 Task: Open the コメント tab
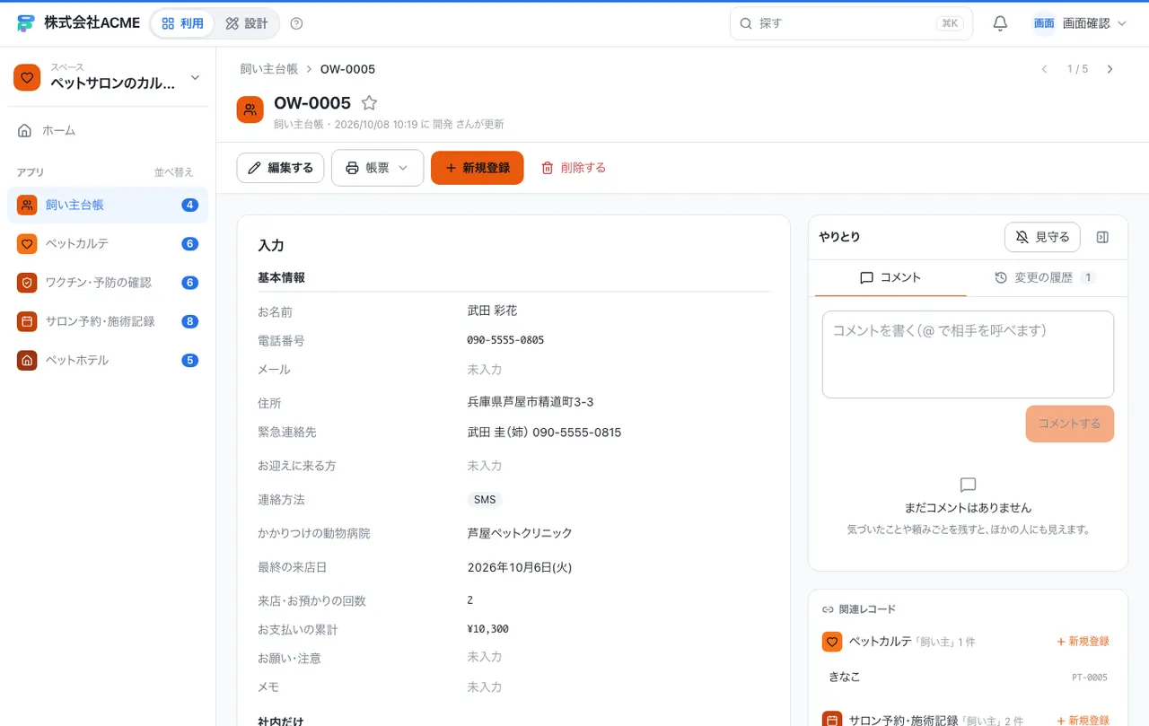[890, 278]
